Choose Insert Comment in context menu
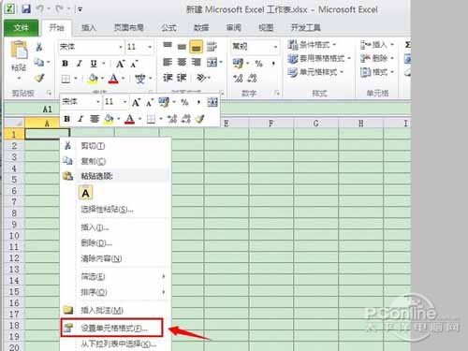Viewport: 468px width, 351px height. (115, 310)
